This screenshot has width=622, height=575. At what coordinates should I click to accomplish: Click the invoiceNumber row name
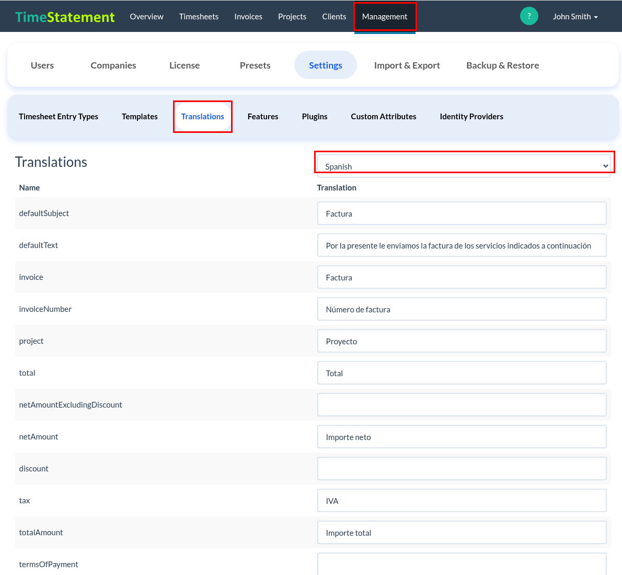click(x=45, y=309)
